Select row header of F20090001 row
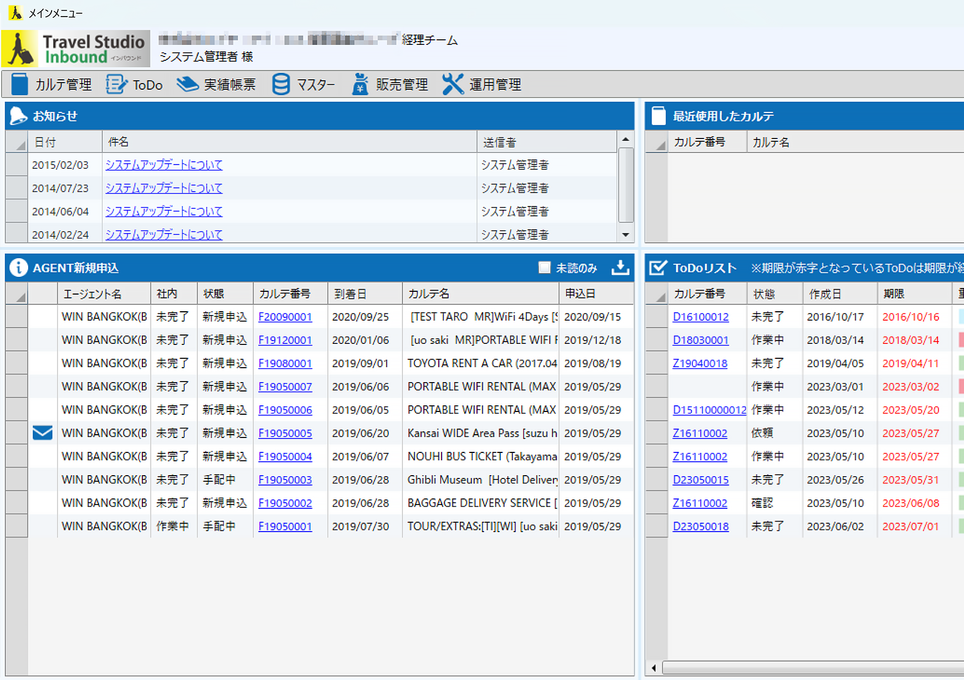964x680 pixels. (x=17, y=317)
